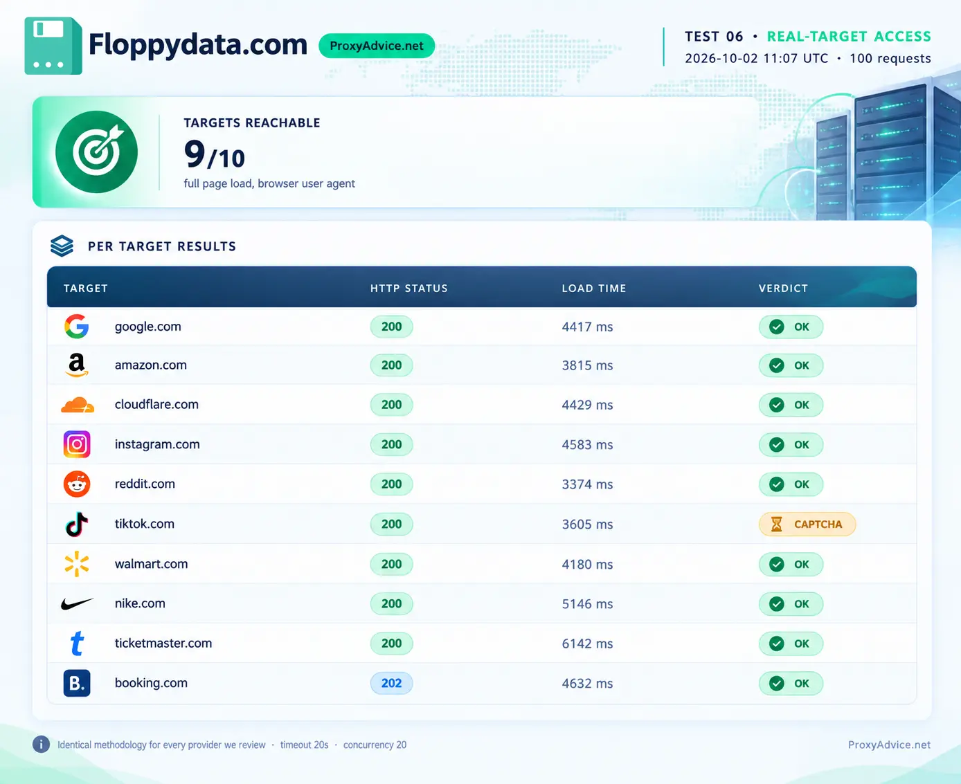Click the TikTok logo icon

[x=77, y=524]
